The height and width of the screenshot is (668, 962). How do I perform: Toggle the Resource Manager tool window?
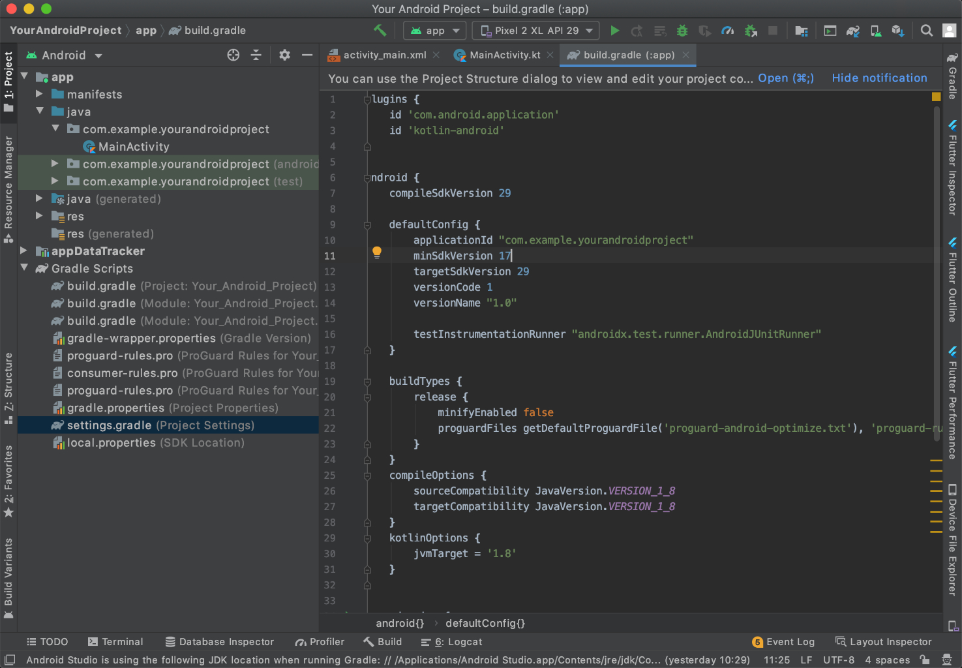click(x=8, y=189)
